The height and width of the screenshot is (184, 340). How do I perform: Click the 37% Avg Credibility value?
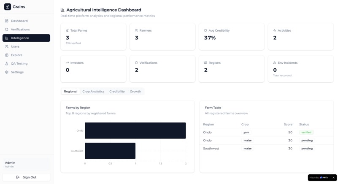210,38
